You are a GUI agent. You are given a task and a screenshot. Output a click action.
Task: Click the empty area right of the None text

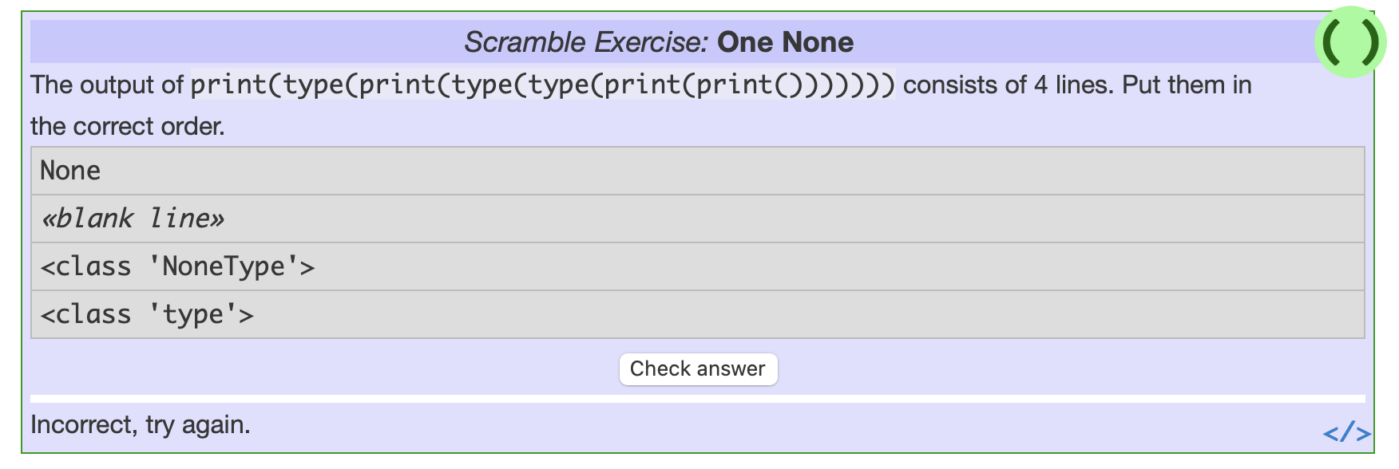point(719,171)
